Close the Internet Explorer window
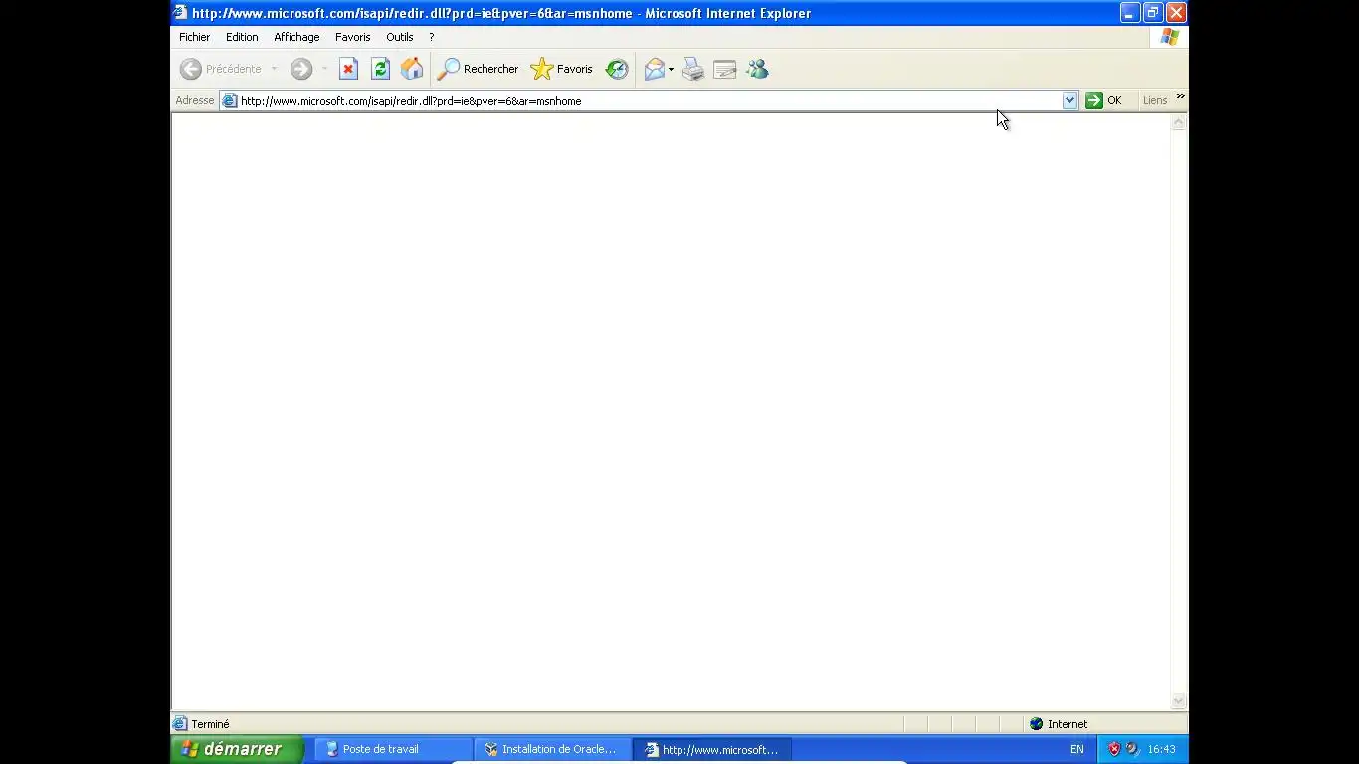1359x764 pixels. [1176, 13]
